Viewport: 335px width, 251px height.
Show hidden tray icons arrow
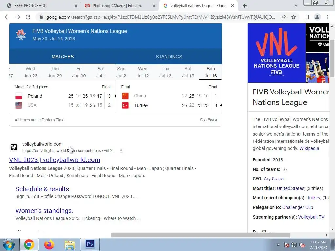(x=278, y=245)
